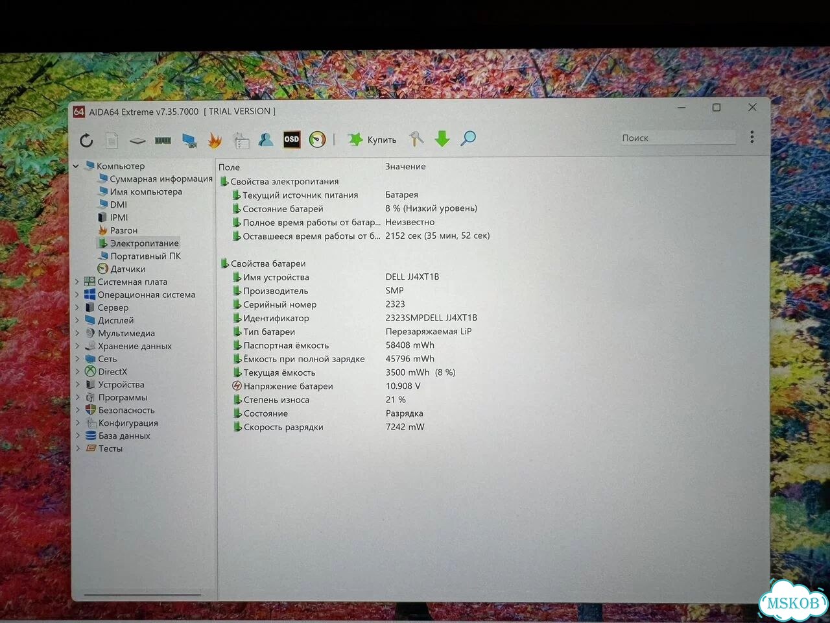
Task: Expand the Хранение данных node
Action: [x=77, y=346]
